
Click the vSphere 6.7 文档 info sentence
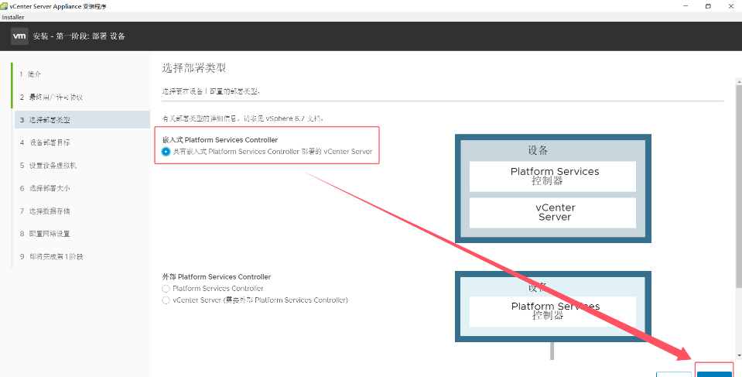pos(243,118)
